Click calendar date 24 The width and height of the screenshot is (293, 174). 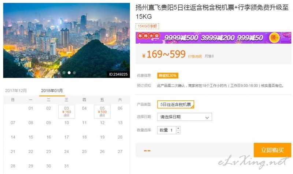(x=67, y=152)
